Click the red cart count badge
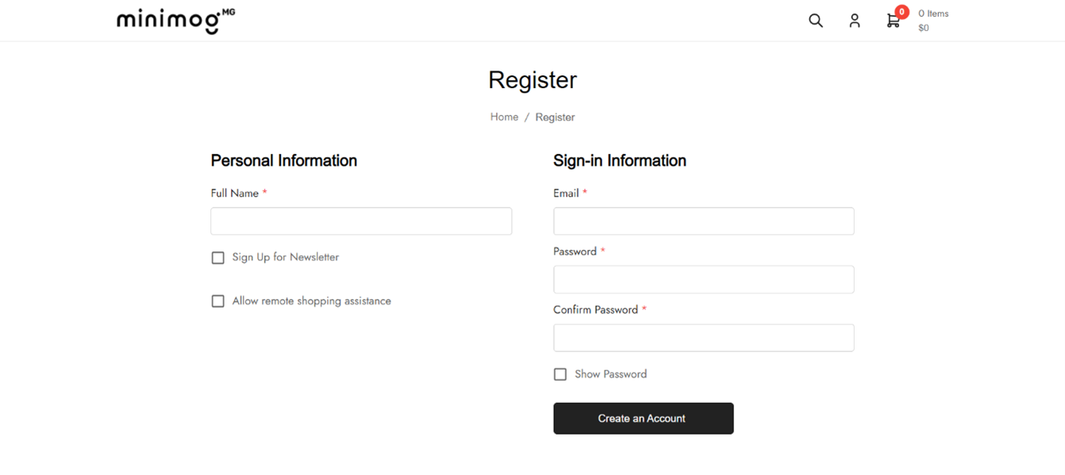Image resolution: width=1065 pixels, height=475 pixels. coord(902,12)
